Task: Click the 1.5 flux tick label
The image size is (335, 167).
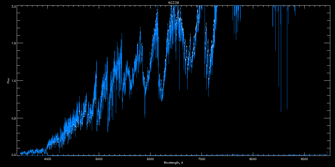Action: point(13,43)
